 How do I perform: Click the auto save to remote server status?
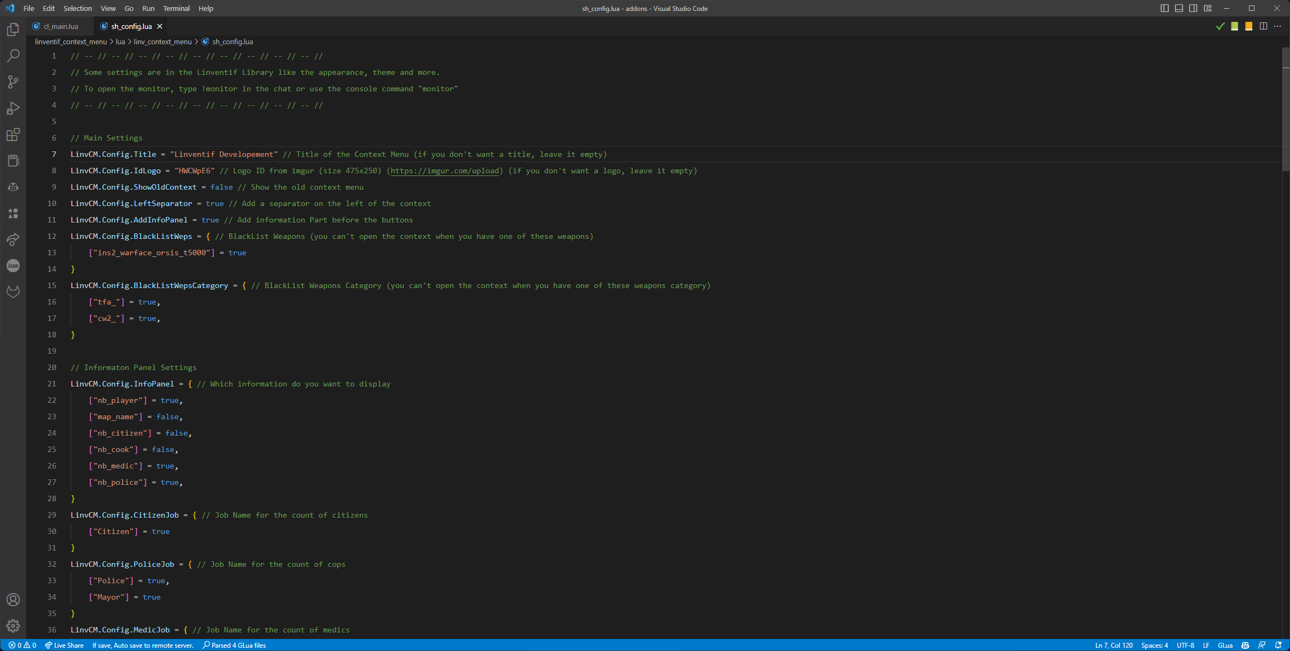point(143,646)
